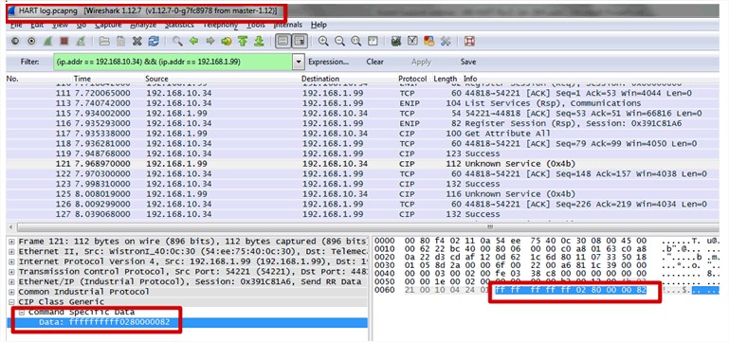The height and width of the screenshot is (342, 729).
Task: Expand the Frame 121 tree node
Action: (11, 242)
